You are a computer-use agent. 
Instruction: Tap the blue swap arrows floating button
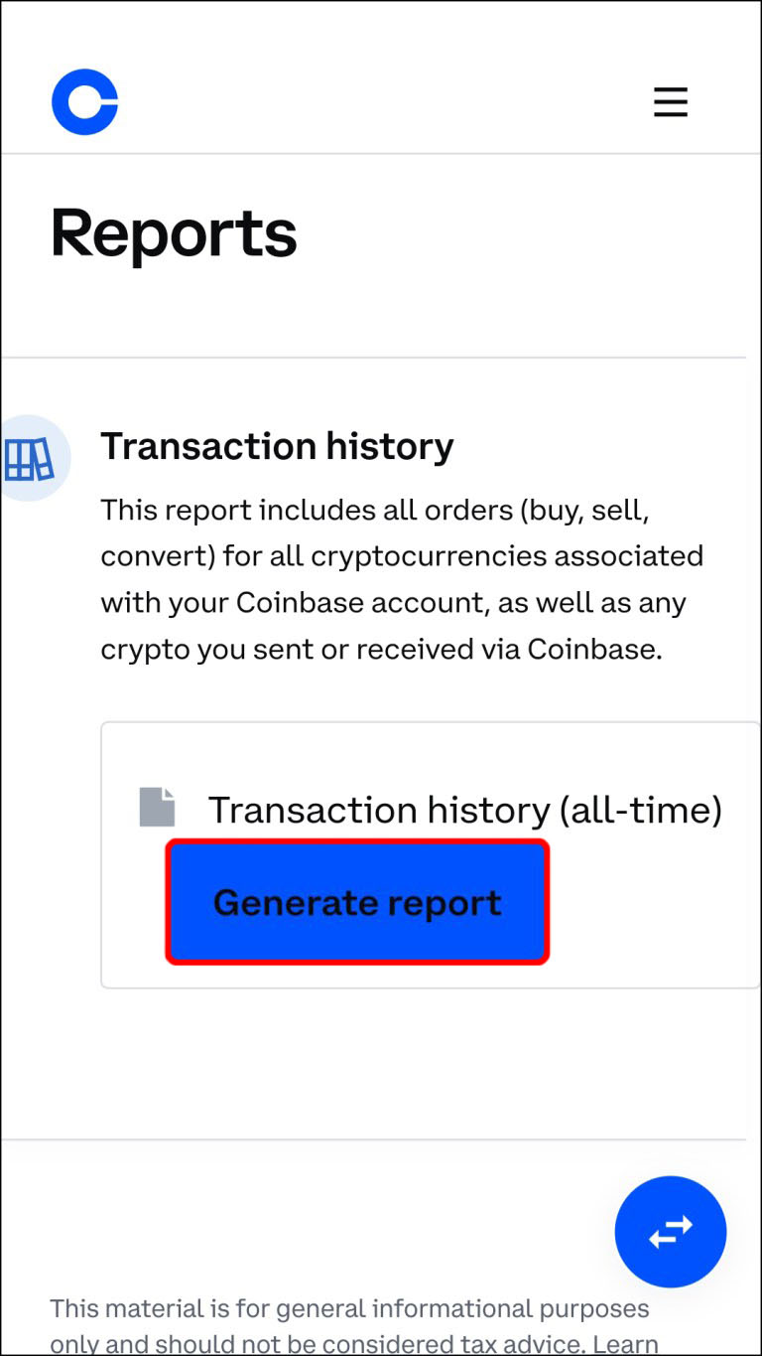(x=671, y=1232)
